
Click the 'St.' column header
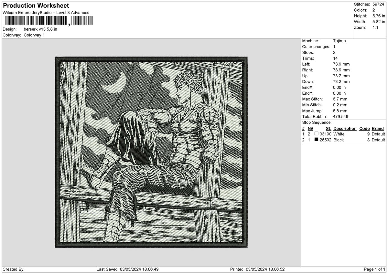(x=329, y=128)
